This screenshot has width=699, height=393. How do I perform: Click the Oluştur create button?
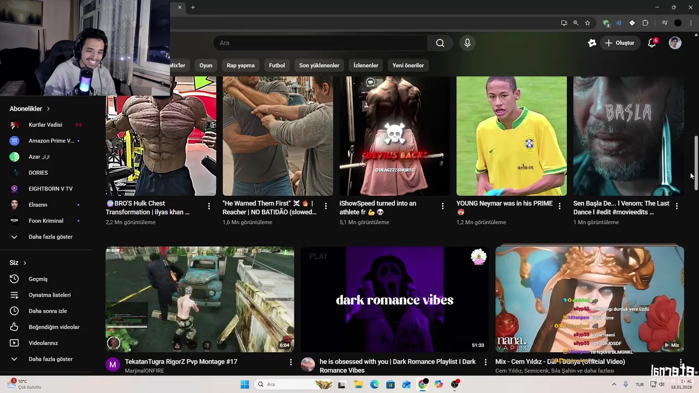click(620, 43)
